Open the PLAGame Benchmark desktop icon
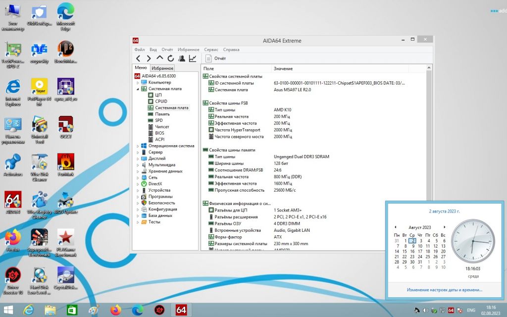The width and height of the screenshot is (507, 317). [66, 243]
